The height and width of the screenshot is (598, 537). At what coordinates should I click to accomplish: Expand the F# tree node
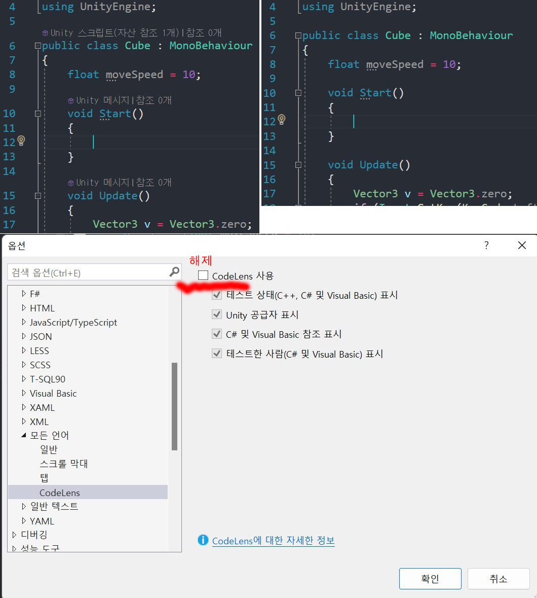pyautogui.click(x=24, y=293)
